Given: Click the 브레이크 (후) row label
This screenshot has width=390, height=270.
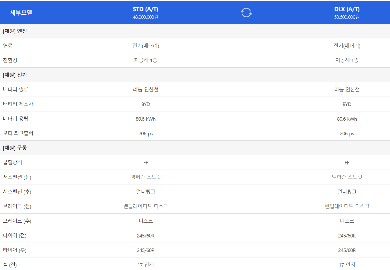Looking at the screenshot, I should point(17,221).
